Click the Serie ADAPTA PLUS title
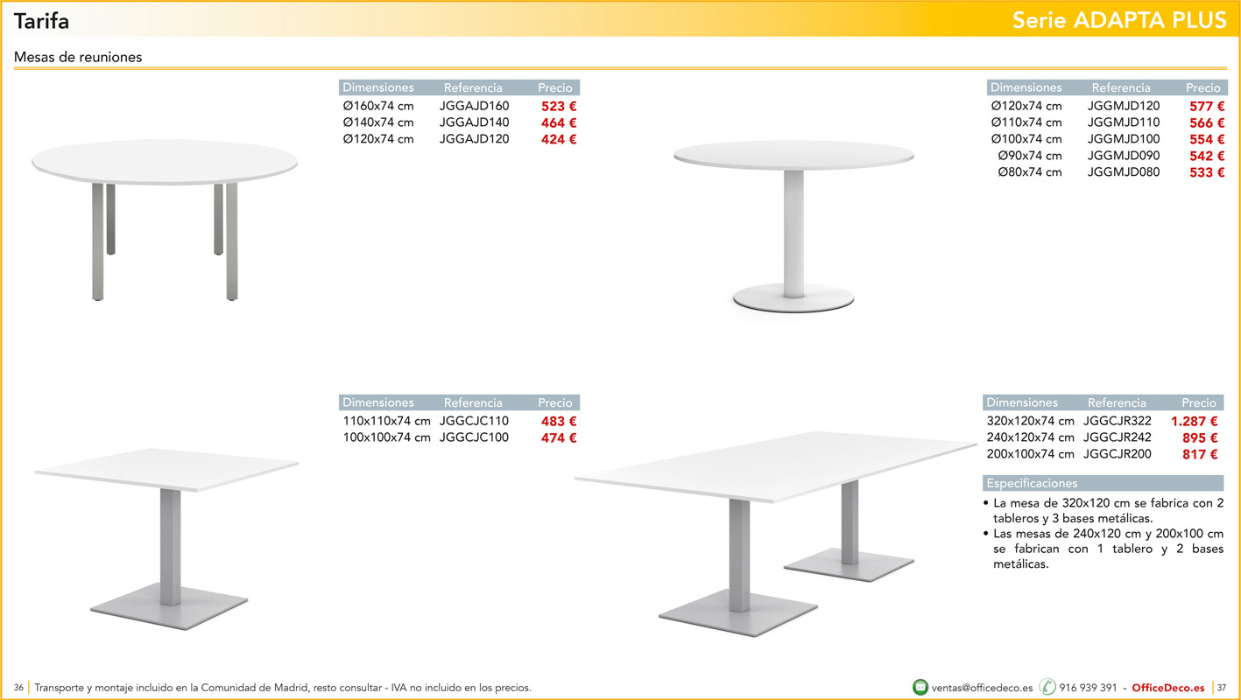Viewport: 1241px width, 700px height. coord(1119,21)
